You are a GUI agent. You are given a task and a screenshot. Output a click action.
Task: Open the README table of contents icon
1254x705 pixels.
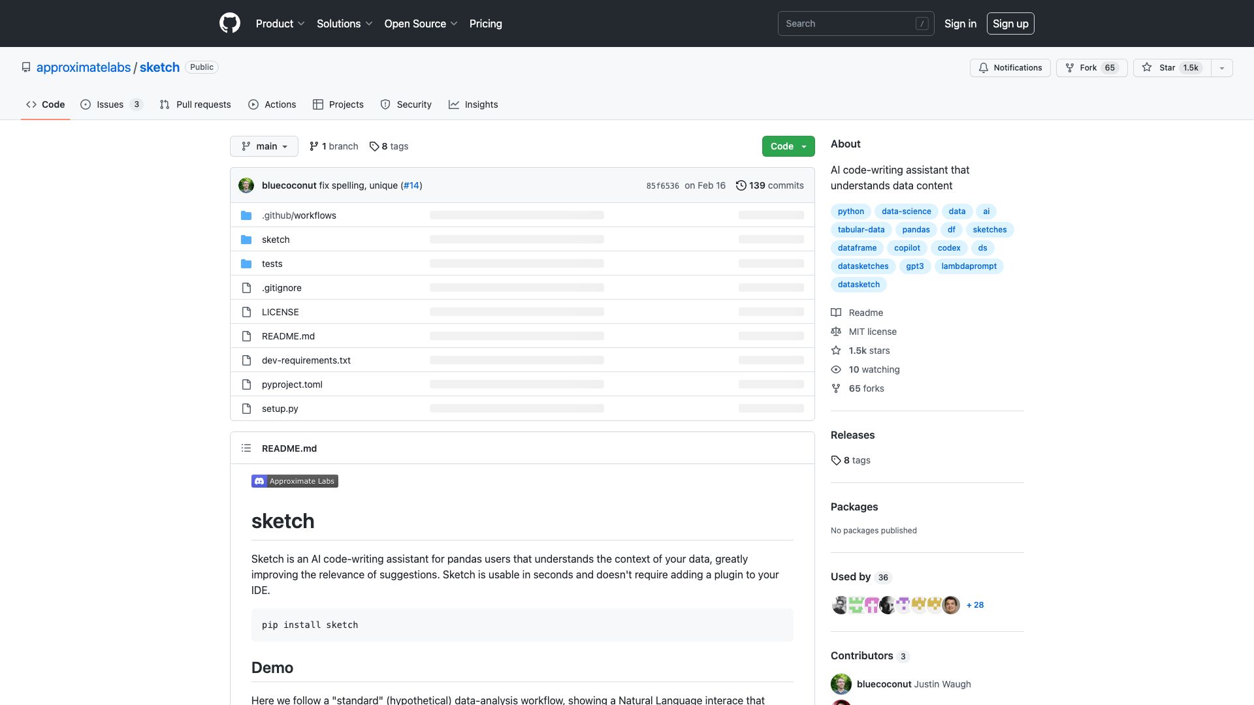click(246, 448)
